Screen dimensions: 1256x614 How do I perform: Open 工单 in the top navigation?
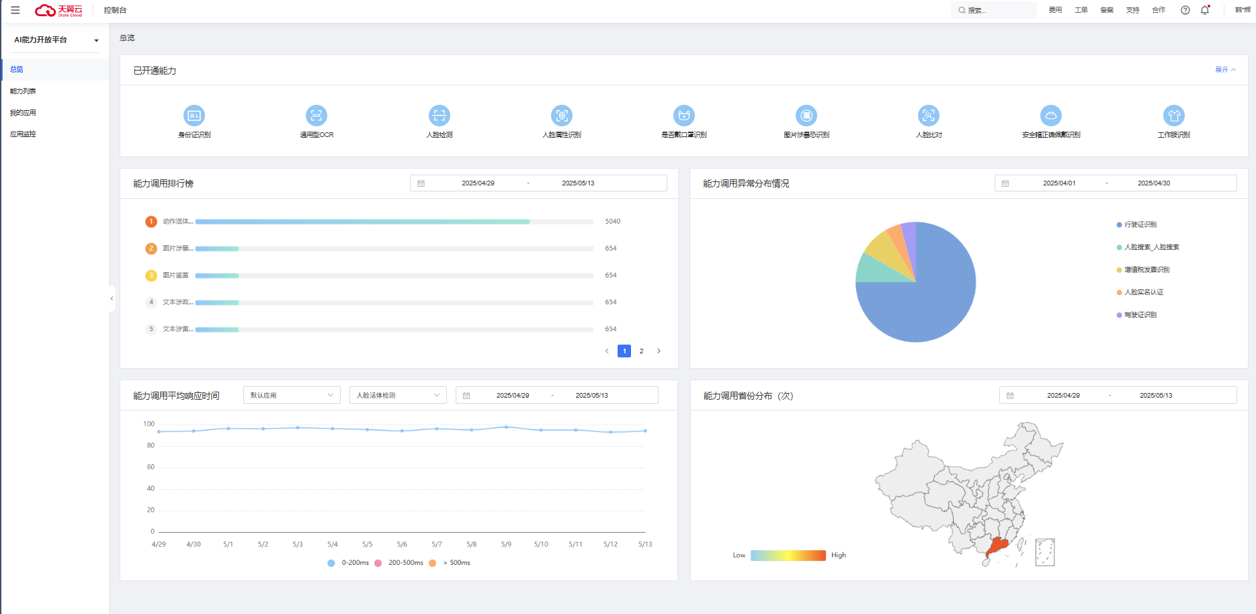pyautogui.click(x=1081, y=10)
